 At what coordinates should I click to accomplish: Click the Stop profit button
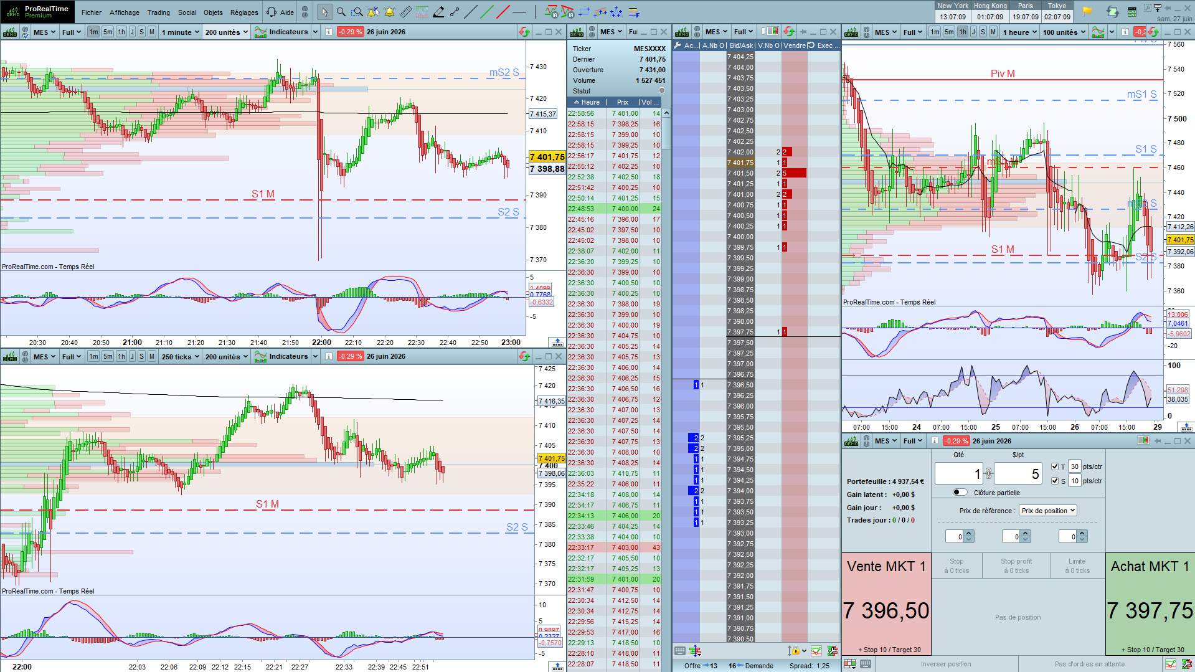click(x=1016, y=566)
